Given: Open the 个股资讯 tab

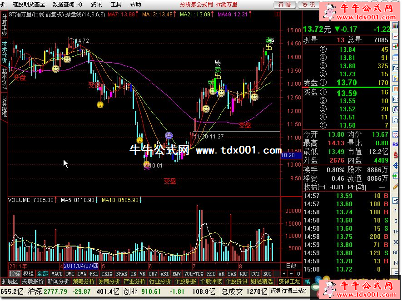Looking at the screenshot, I should click(236, 282).
